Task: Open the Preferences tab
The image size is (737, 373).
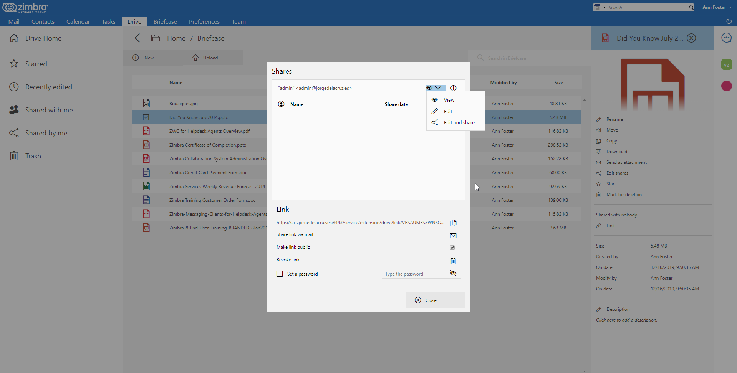Action: pyautogui.click(x=204, y=22)
